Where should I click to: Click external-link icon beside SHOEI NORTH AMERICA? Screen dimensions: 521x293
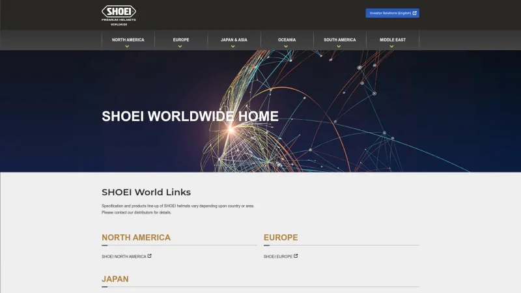click(x=150, y=256)
